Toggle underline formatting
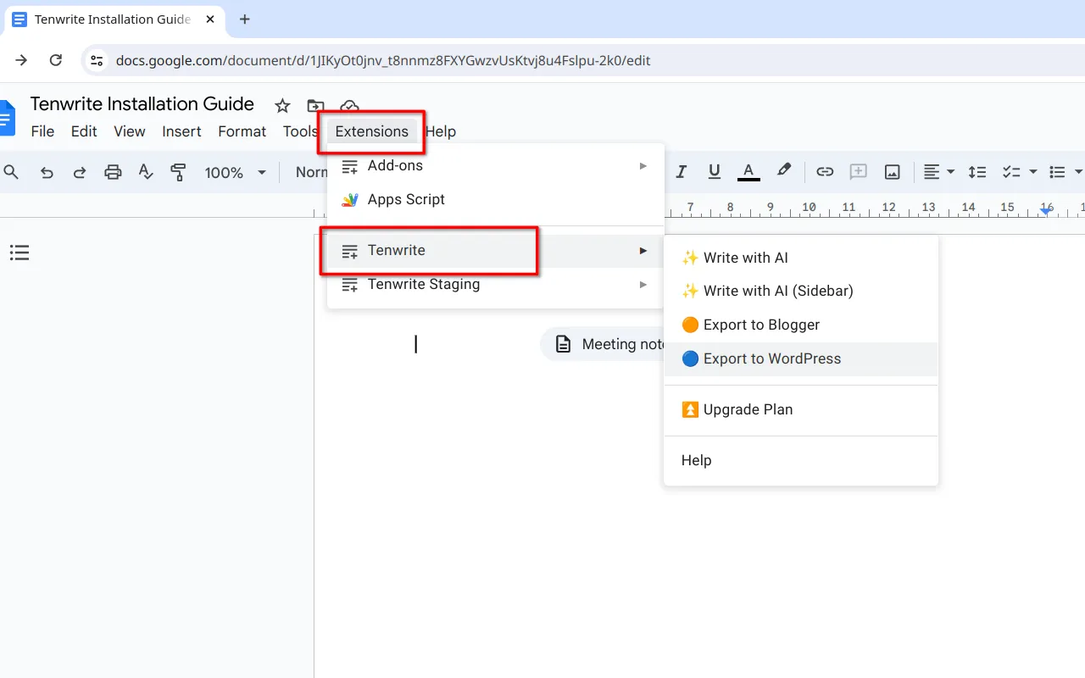 (714, 172)
